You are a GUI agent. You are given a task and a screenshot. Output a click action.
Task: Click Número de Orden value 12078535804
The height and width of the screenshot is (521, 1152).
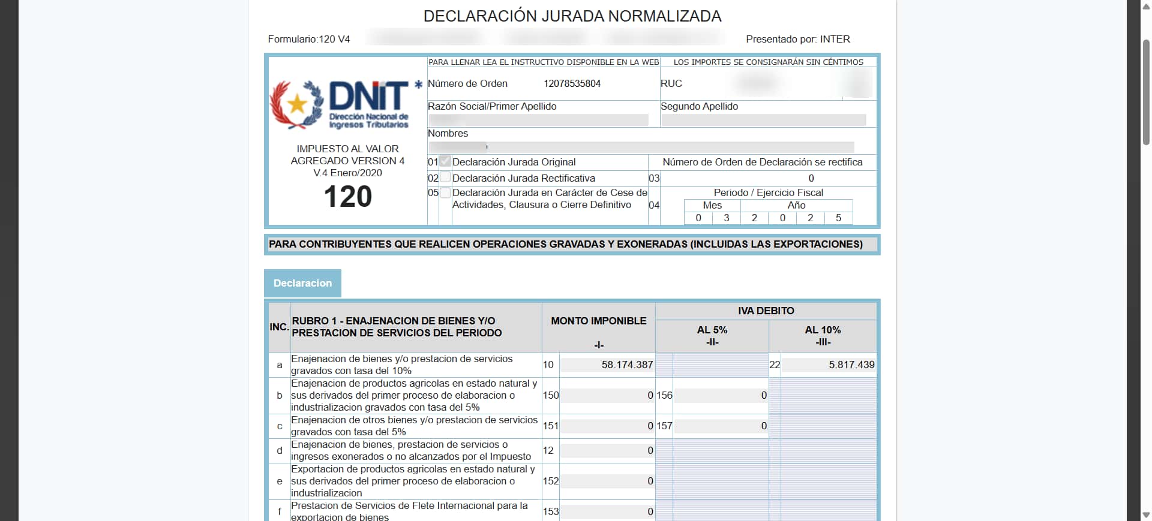pos(572,83)
